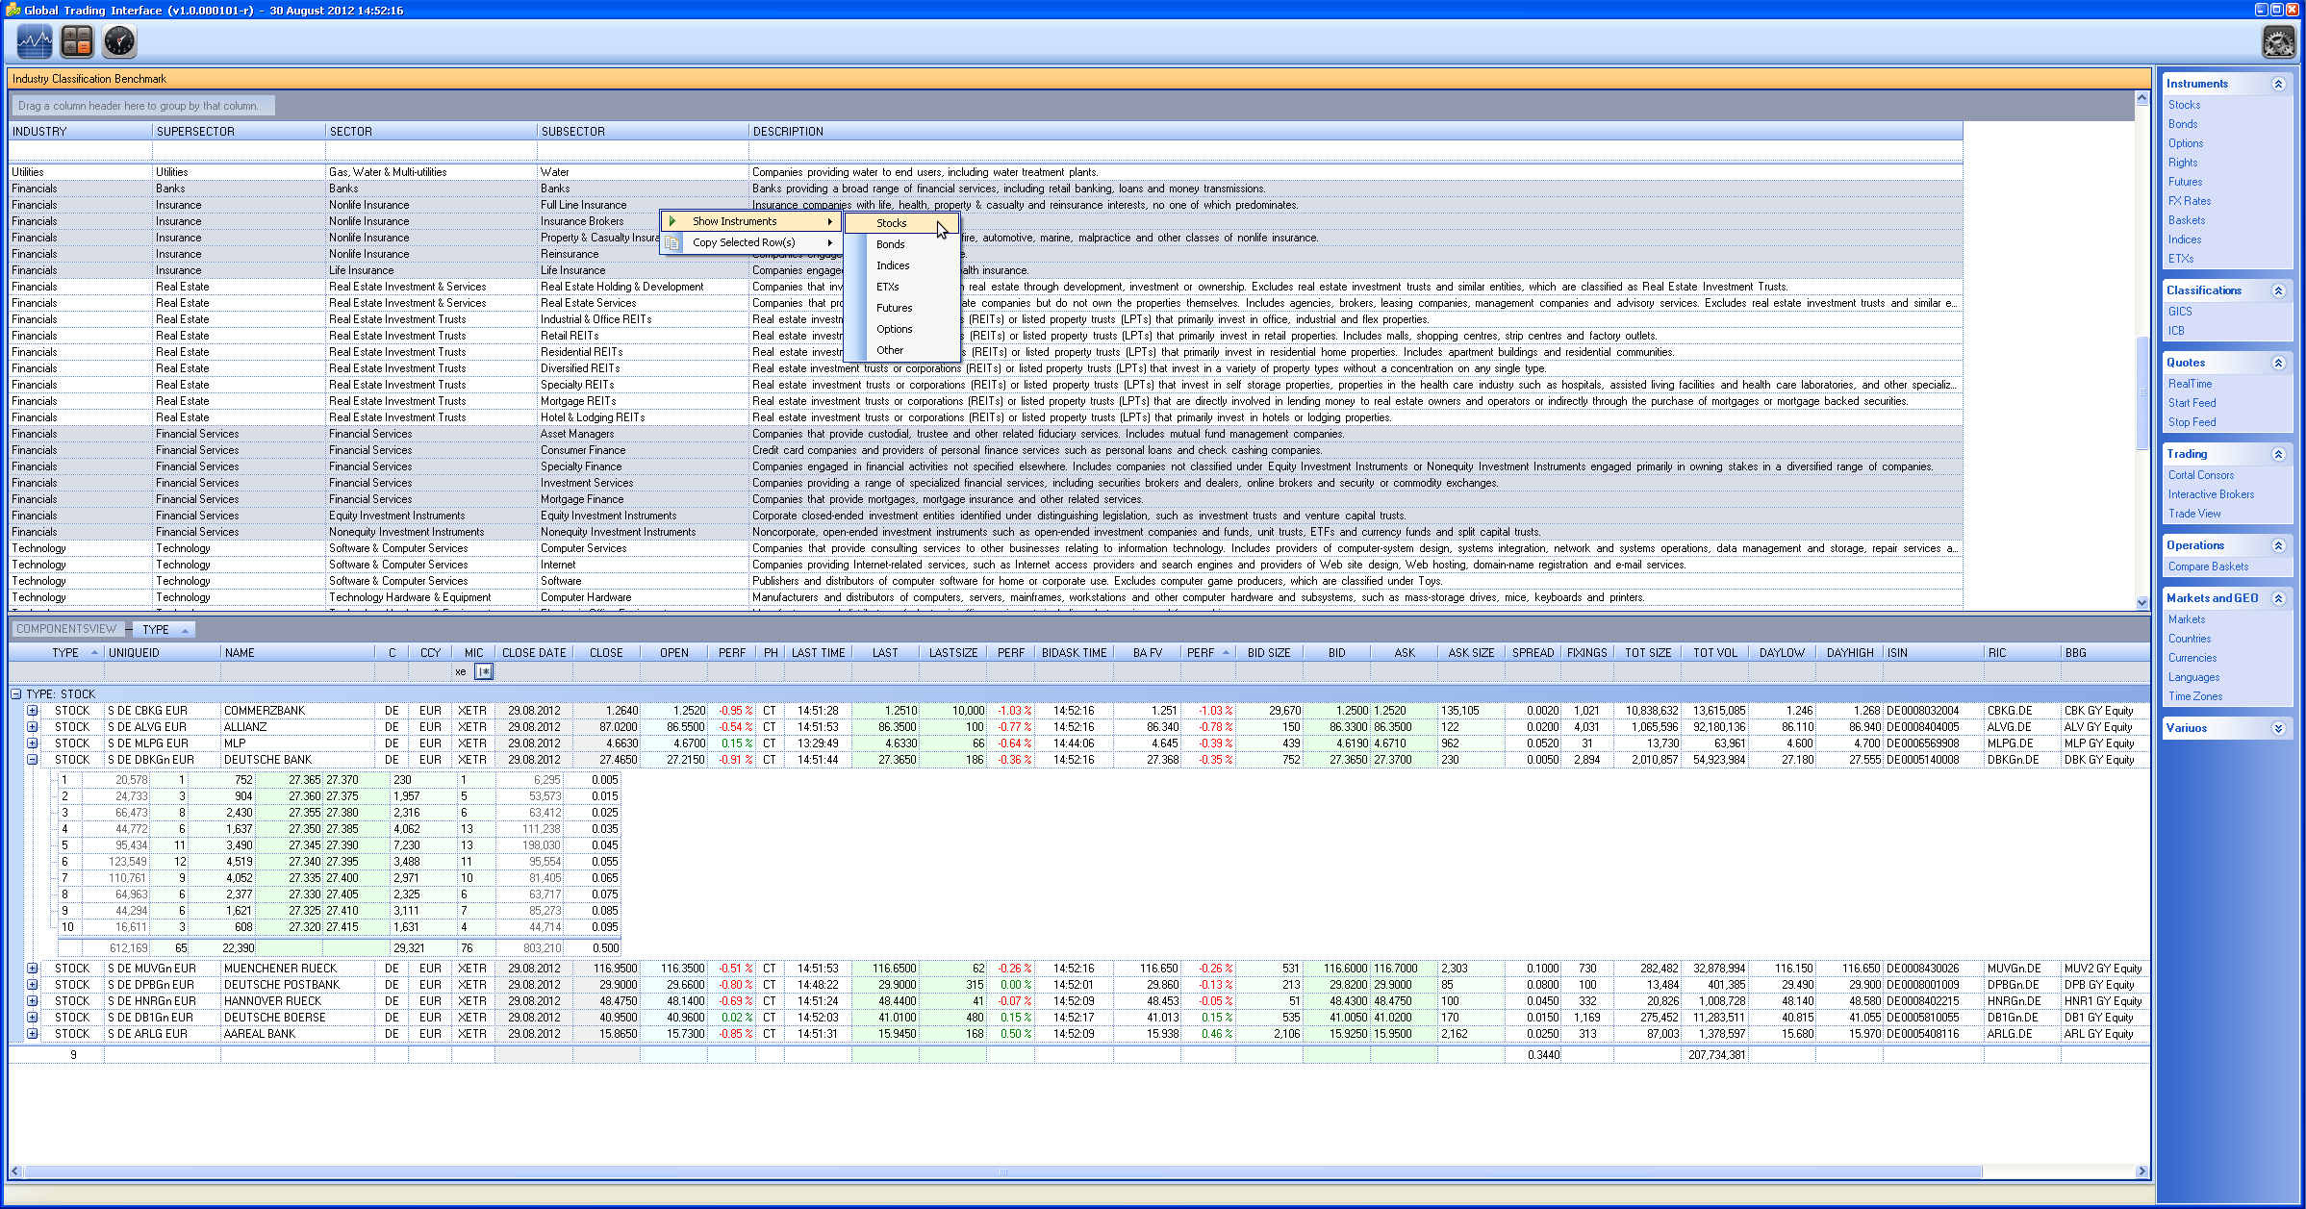Collapse the DEUTSCHE BANK row details
The height and width of the screenshot is (1209, 2306).
point(32,760)
